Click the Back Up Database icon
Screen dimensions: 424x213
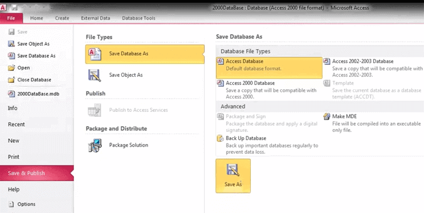[x=221, y=138]
